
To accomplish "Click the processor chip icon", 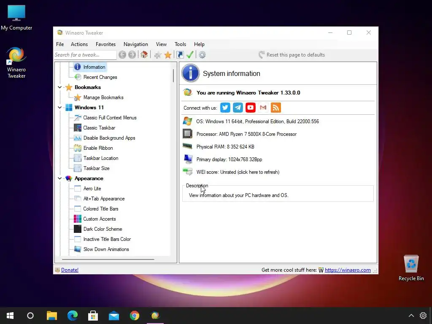I will tap(188, 134).
